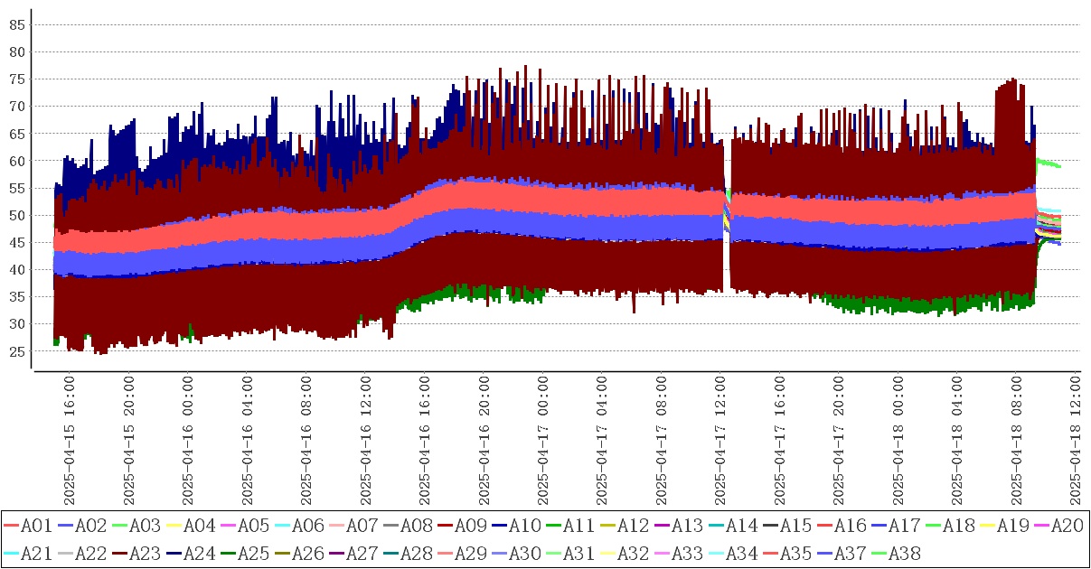Screen dimensions: 1091x569
Task: Click the 85 value on the y-axis
Action: tap(17, 25)
